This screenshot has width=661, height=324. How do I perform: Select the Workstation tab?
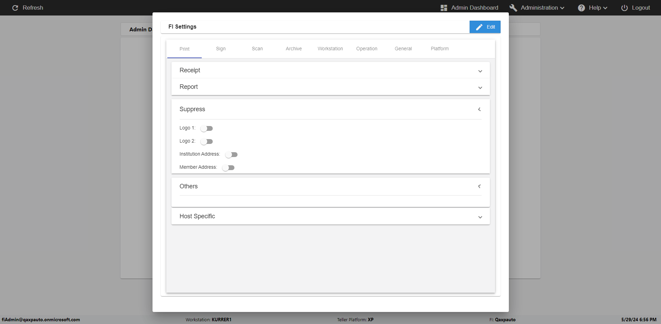(x=330, y=49)
